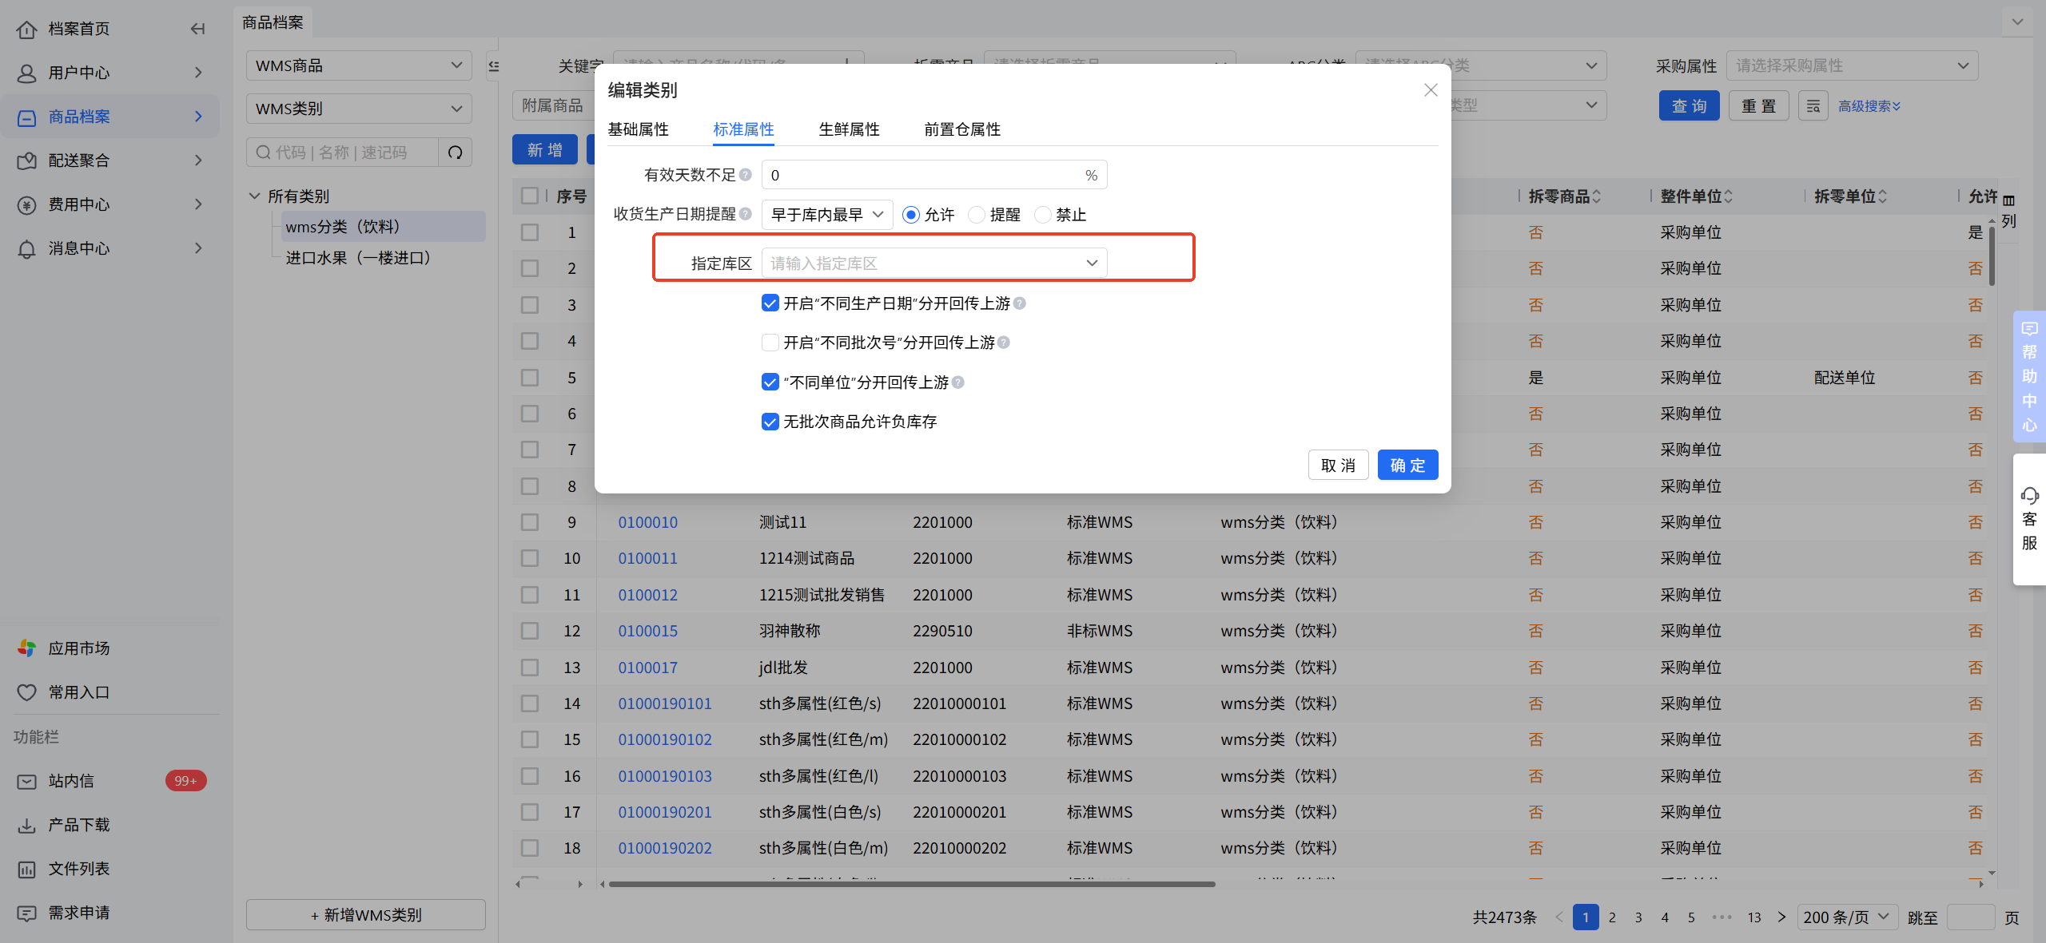This screenshot has height=943, width=2046.
Task: Click the 有效天数不足 input field
Action: coord(919,175)
